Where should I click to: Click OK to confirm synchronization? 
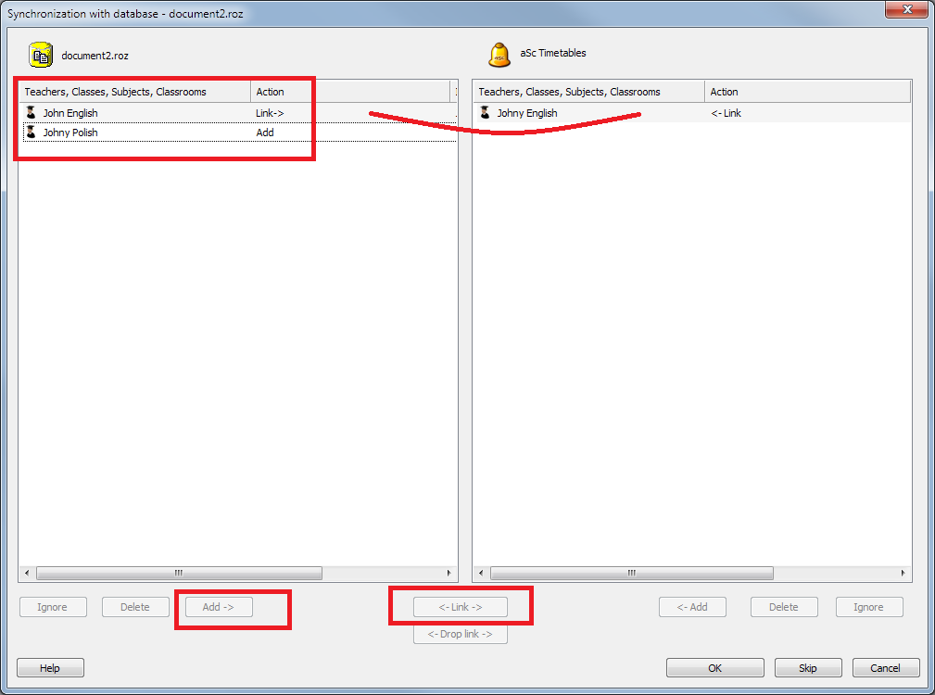click(714, 668)
